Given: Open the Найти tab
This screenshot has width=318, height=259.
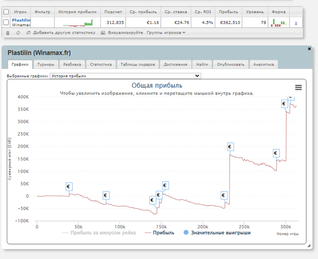Looking at the screenshot, I should (202, 64).
